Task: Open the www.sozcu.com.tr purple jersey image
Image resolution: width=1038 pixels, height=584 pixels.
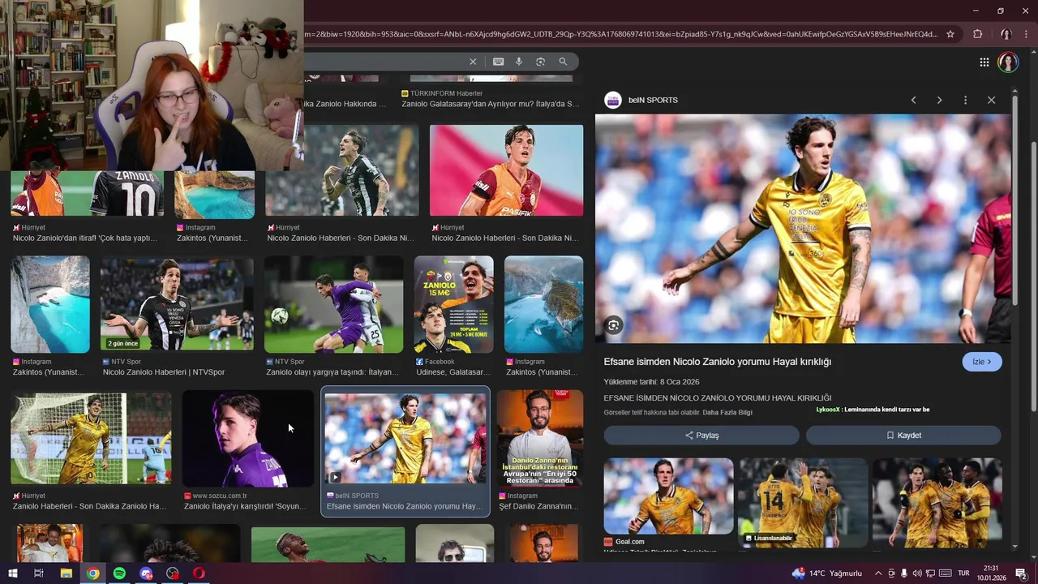Action: (x=247, y=439)
